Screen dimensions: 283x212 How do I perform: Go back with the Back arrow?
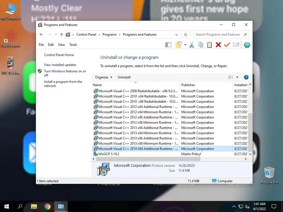coord(41,35)
